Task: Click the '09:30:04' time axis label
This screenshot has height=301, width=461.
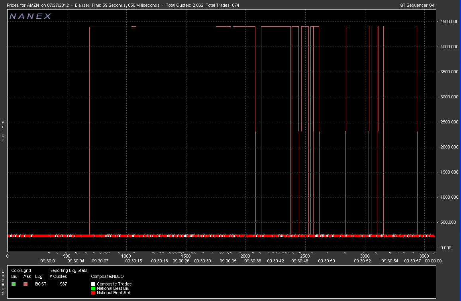Action: pos(76,261)
